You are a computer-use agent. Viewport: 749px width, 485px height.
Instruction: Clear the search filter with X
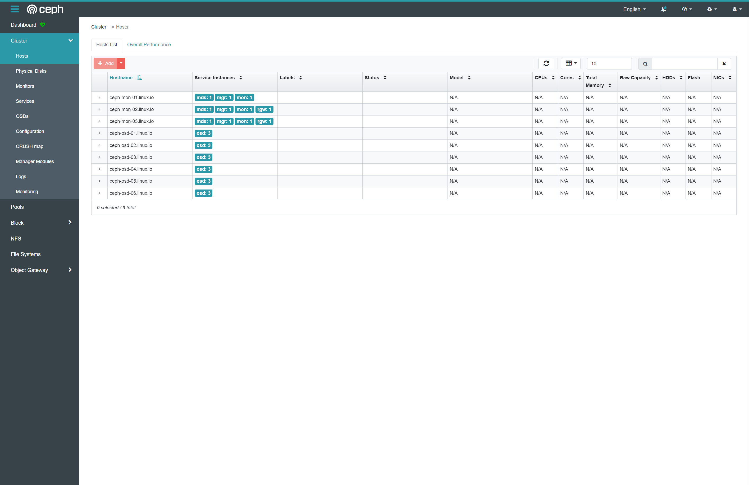pos(724,64)
